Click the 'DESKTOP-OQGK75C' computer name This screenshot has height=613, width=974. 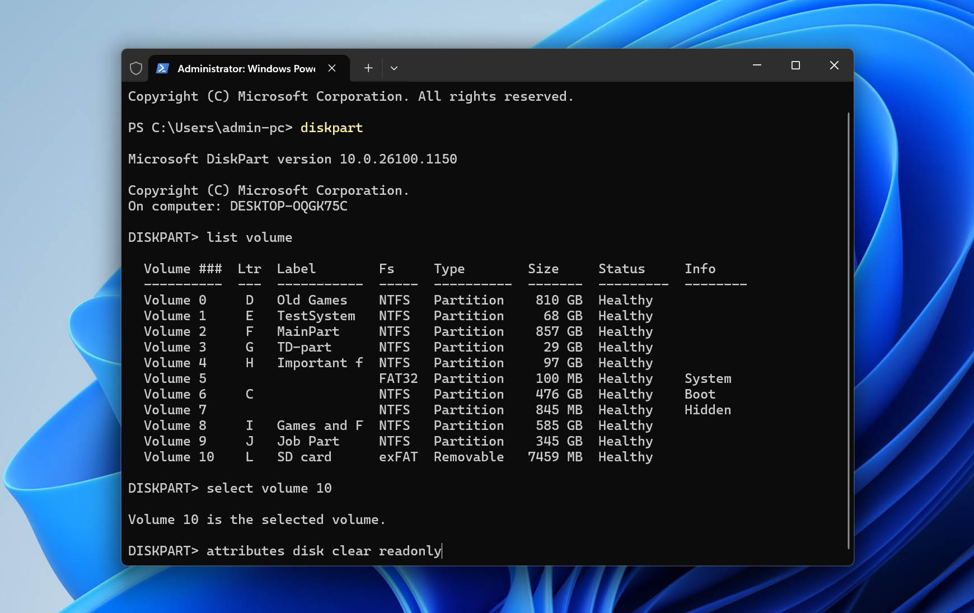click(288, 206)
